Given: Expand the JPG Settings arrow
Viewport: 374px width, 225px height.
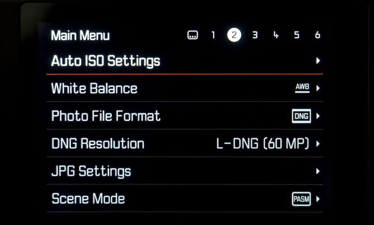Looking at the screenshot, I should (x=318, y=171).
